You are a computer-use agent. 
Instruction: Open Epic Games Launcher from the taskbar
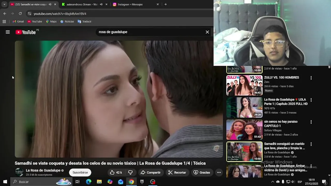click(142, 182)
